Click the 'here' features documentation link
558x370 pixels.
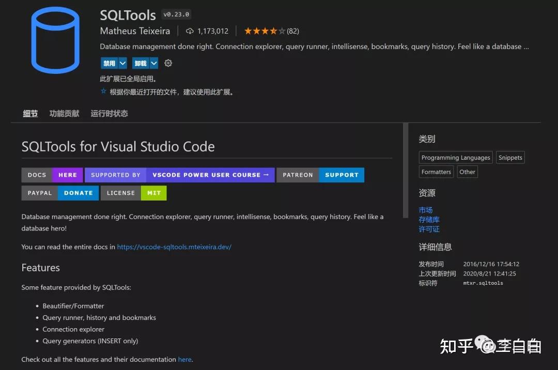click(x=184, y=359)
